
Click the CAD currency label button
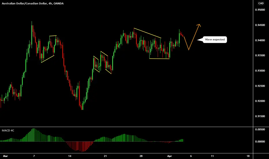tap(261, 3)
